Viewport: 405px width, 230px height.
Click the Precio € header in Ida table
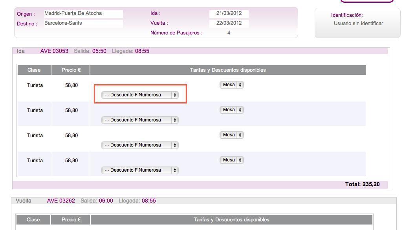pyautogui.click(x=71, y=70)
